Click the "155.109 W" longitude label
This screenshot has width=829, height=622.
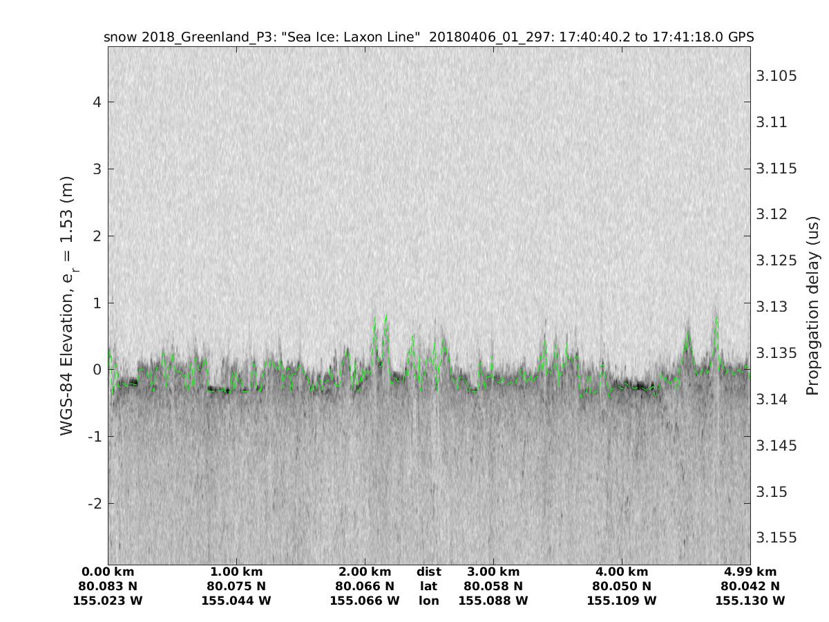pyautogui.click(x=622, y=601)
